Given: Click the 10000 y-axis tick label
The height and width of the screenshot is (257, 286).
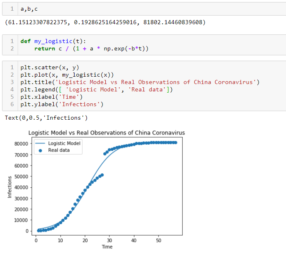Looking at the screenshot, I should [x=21, y=220].
